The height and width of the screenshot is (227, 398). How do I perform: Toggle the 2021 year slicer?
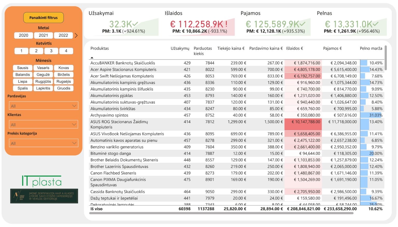point(43,36)
